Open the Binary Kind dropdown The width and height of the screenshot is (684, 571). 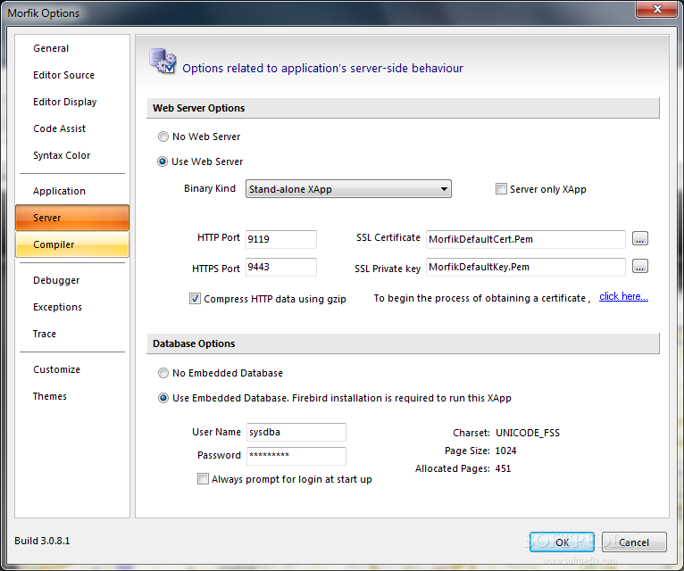pos(348,189)
